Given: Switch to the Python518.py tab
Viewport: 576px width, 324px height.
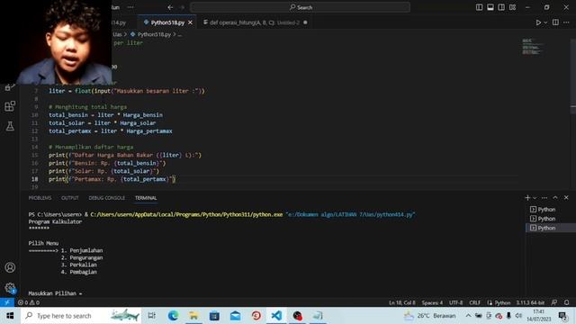Looking at the screenshot, I should tap(167, 22).
